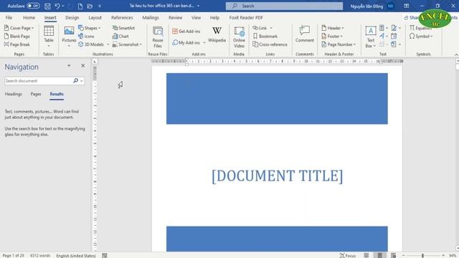The height and width of the screenshot is (258, 459).
Task: Click the [DOCUMENT TITLE] placeholder
Action: click(278, 176)
